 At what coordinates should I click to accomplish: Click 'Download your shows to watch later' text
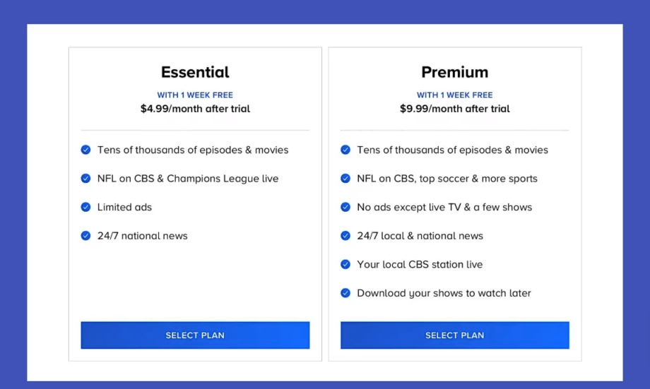tap(444, 293)
